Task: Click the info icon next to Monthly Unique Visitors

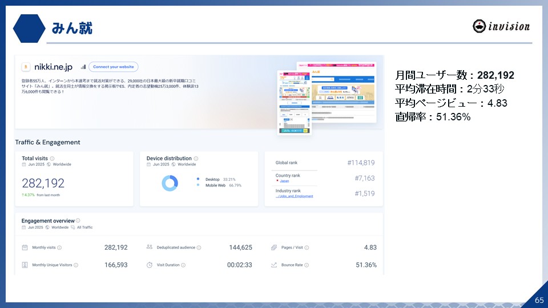Action: [x=76, y=265]
